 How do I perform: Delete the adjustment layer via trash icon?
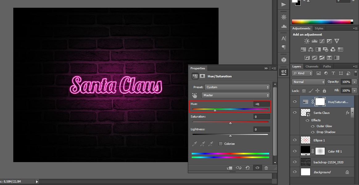[x=266, y=168]
